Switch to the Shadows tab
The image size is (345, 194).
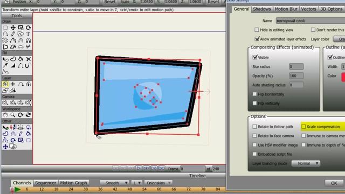262,9
